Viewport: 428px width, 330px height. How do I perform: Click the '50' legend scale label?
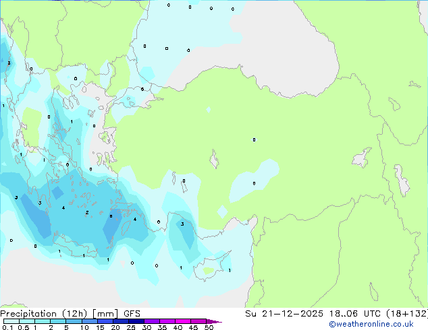[x=209, y=327]
